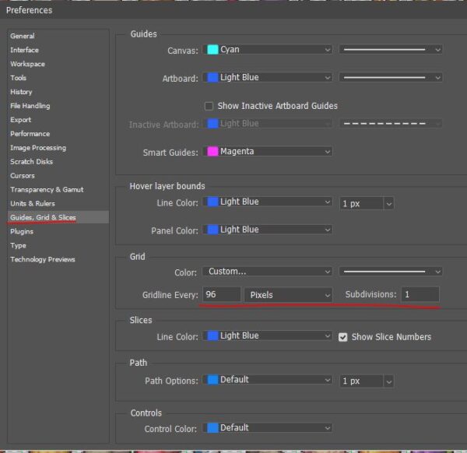Open the Smart Guides color dropdown
Screen dimensions: 467x453
click(268, 152)
